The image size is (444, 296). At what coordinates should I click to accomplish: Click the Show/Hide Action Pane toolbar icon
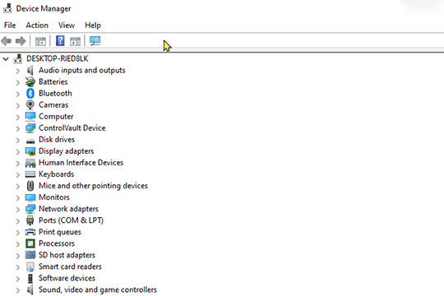75,41
